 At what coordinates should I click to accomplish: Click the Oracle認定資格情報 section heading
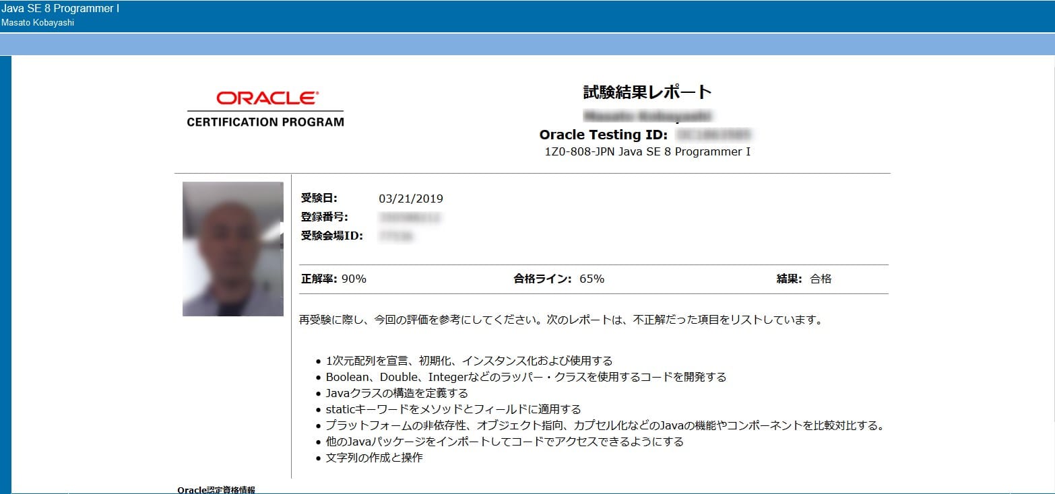coord(216,489)
